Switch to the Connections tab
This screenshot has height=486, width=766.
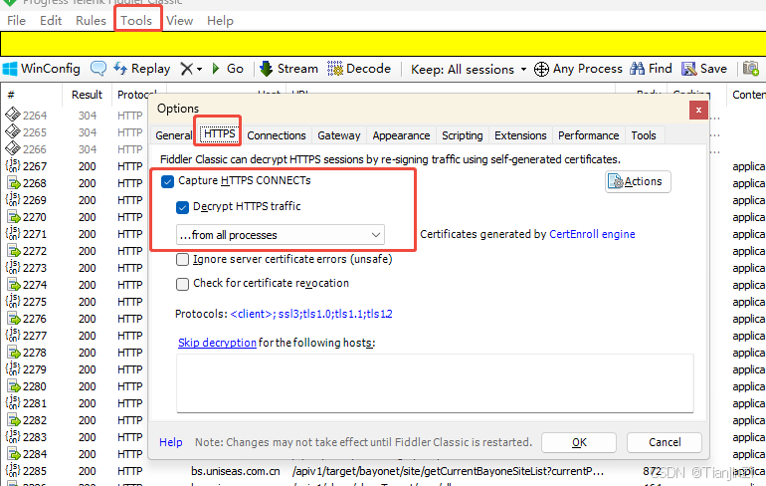tap(277, 135)
